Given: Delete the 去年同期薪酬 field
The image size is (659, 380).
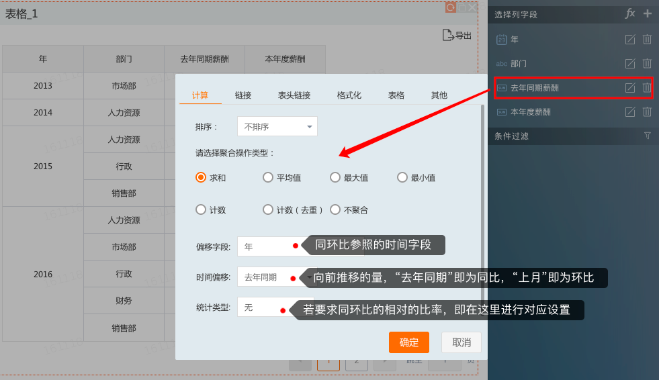Looking at the screenshot, I should pos(647,88).
